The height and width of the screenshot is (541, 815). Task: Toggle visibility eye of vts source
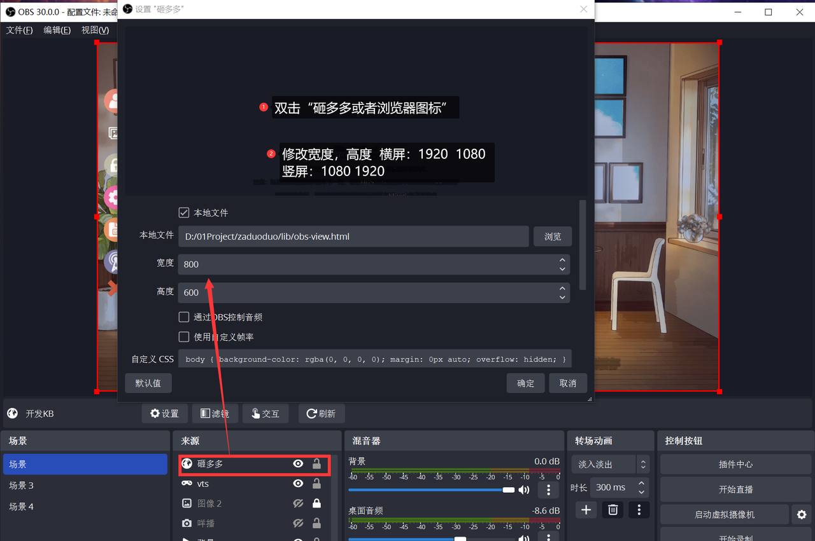tap(298, 484)
